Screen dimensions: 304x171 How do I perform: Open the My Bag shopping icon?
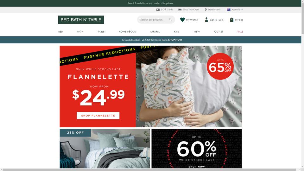[232, 20]
